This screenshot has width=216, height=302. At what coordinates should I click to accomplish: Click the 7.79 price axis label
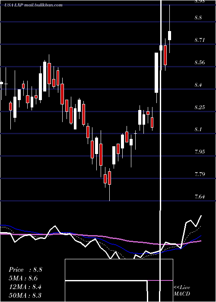click(200, 174)
